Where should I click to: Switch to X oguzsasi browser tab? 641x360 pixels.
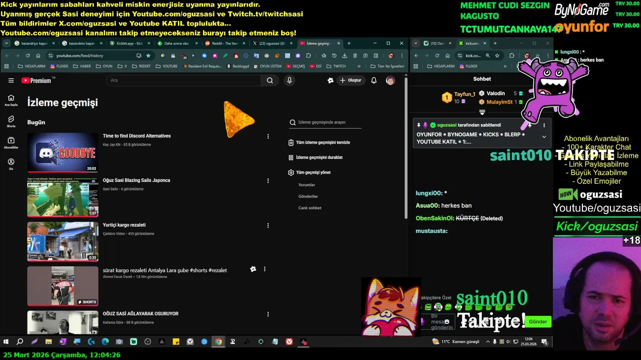(x=272, y=43)
